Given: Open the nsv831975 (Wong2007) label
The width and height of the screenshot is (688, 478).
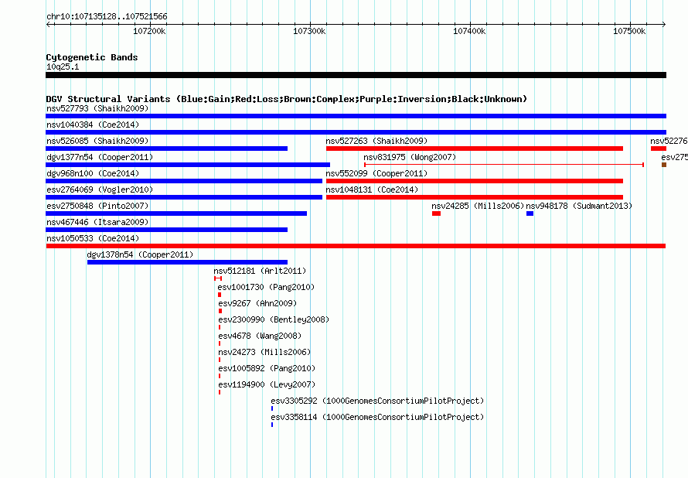Looking at the screenshot, I should (410, 157).
